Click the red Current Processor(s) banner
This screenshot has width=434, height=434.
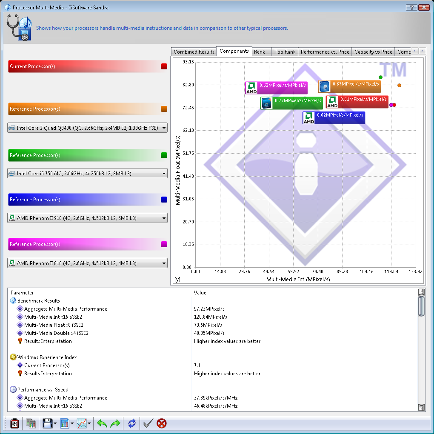88,66
